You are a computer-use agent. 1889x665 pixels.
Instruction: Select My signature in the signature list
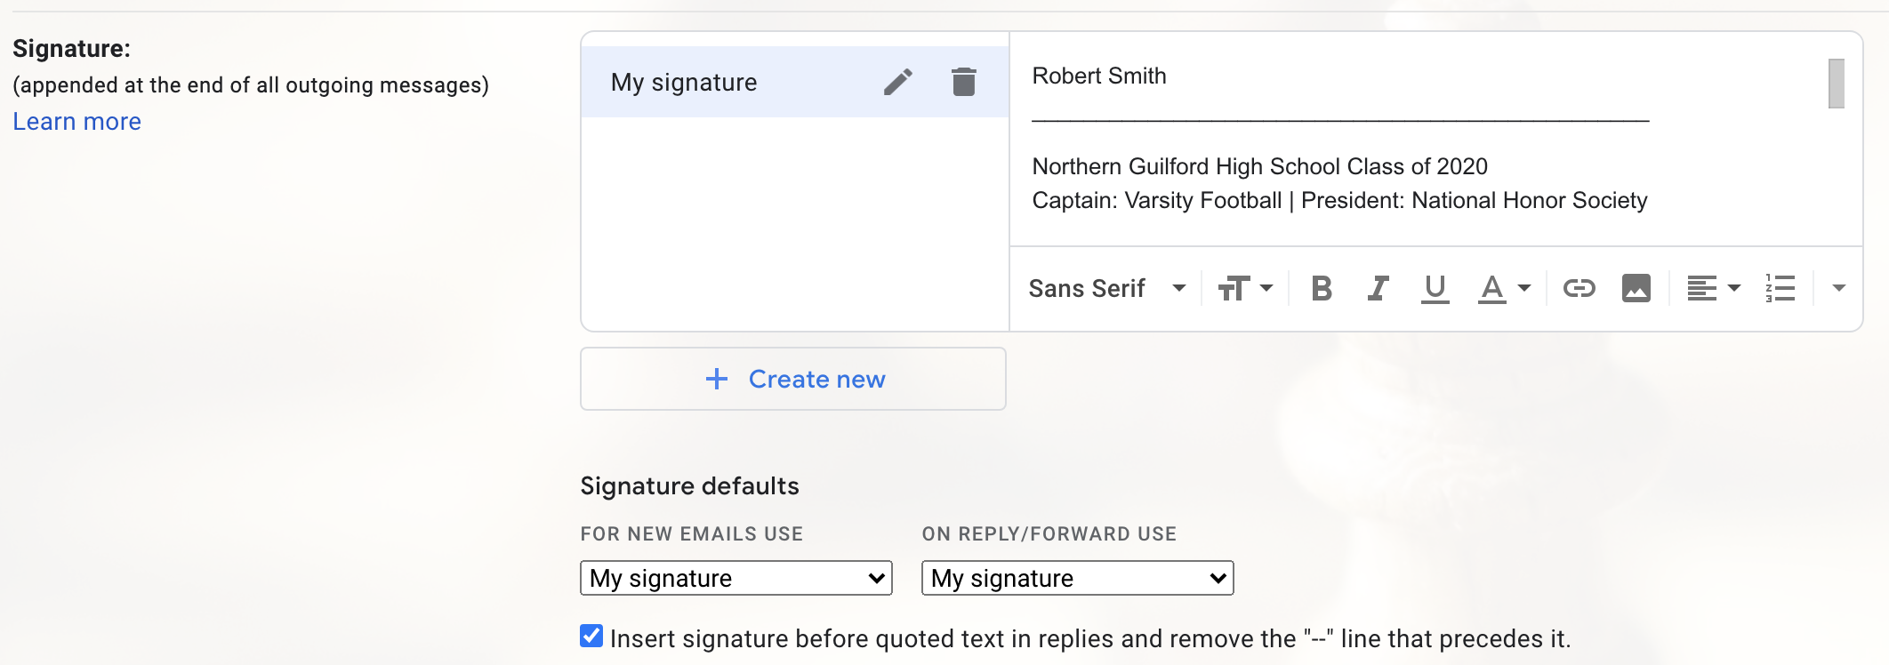(x=684, y=82)
